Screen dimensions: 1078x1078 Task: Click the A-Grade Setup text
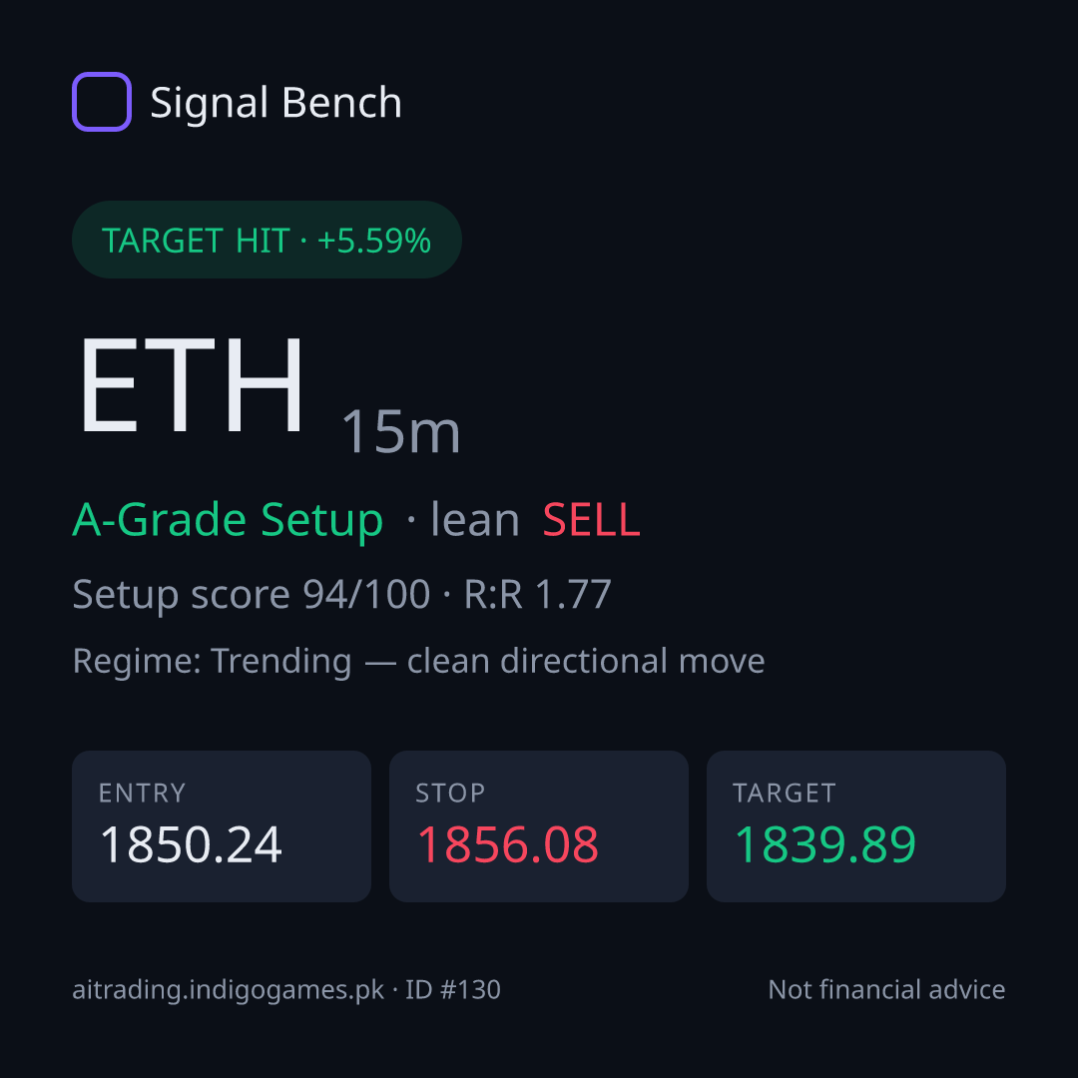228,520
